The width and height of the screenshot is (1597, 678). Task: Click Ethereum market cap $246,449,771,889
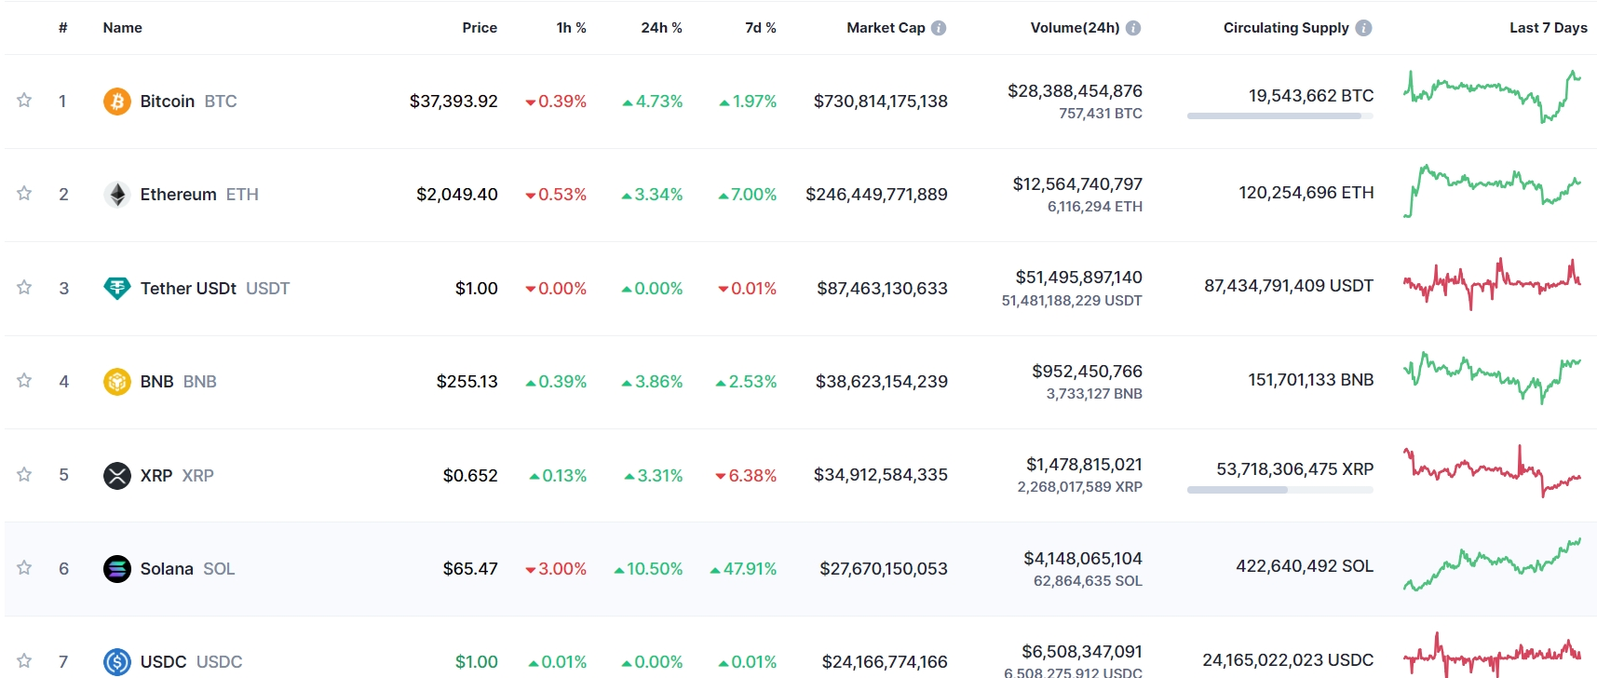877,194
